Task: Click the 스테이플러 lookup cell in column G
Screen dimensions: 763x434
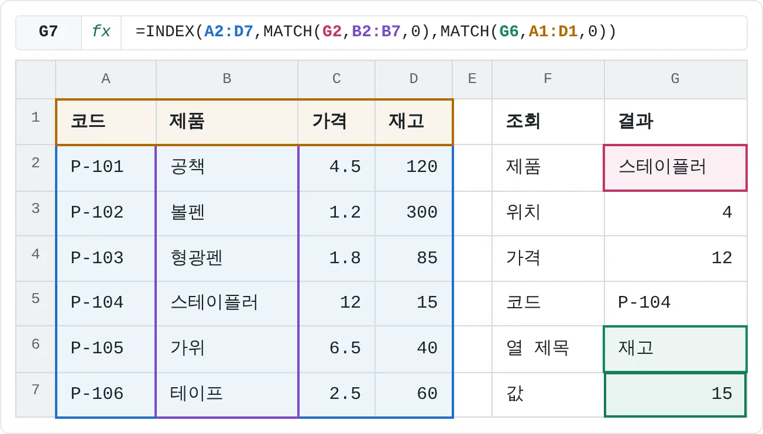Action: coord(675,167)
